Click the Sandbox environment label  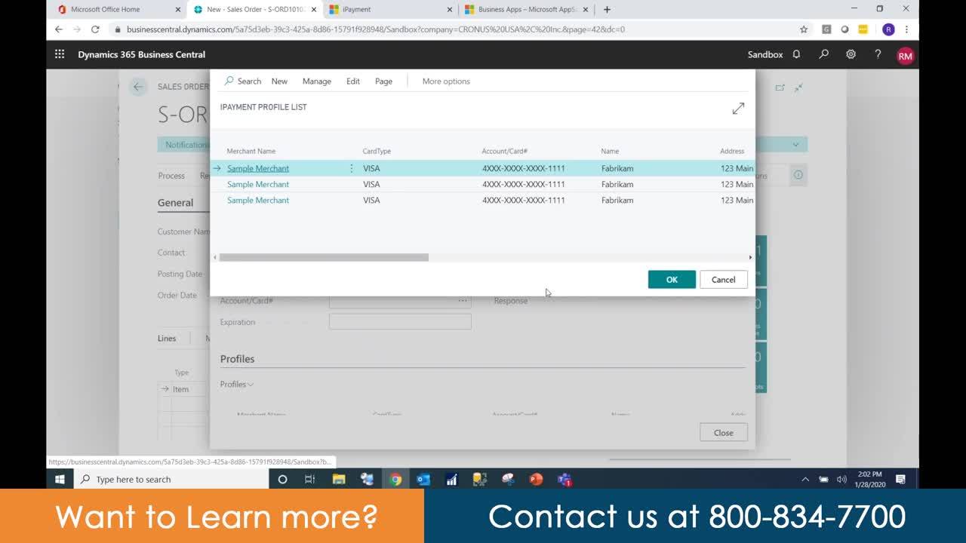click(765, 54)
